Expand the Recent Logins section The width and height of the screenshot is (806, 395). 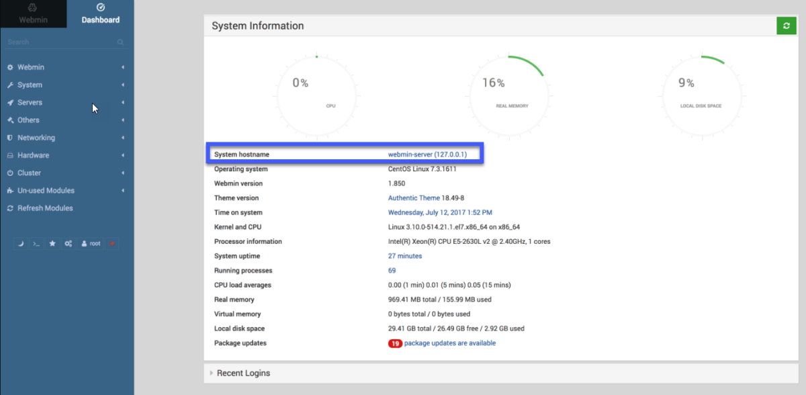(243, 373)
